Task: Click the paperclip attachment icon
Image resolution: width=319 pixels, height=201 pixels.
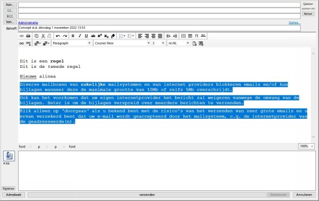Action: 9,156
